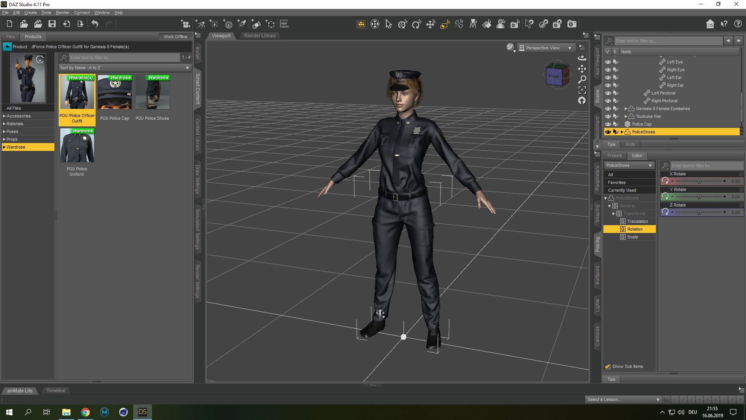The image size is (746, 420).
Task: Toggle Show Sub Items checkbox
Action: (x=608, y=366)
